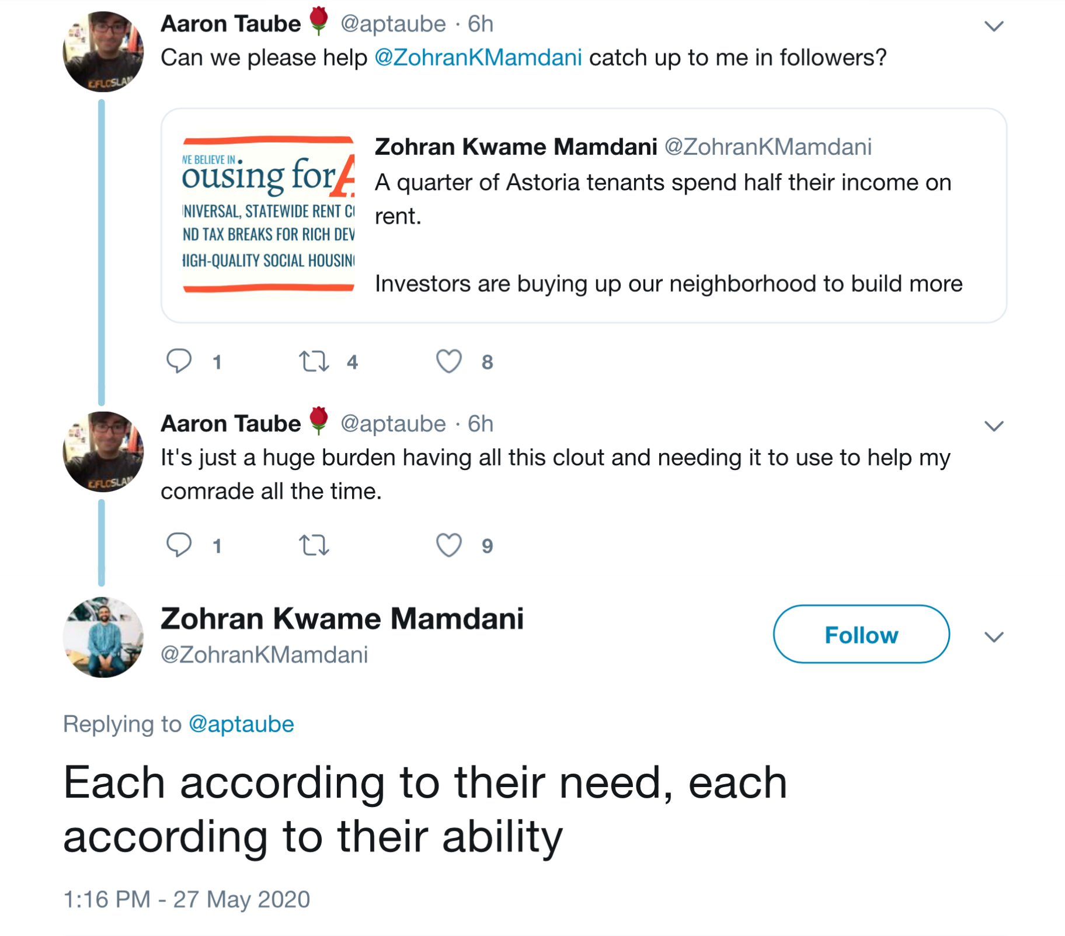Click Aaron Taube's name on second tweet
The width and height of the screenshot is (1065, 936).
231,423
